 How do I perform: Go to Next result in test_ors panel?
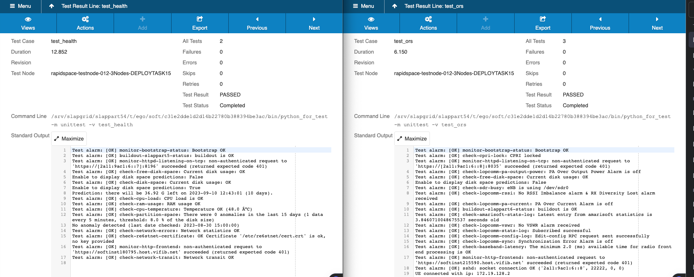657,23
